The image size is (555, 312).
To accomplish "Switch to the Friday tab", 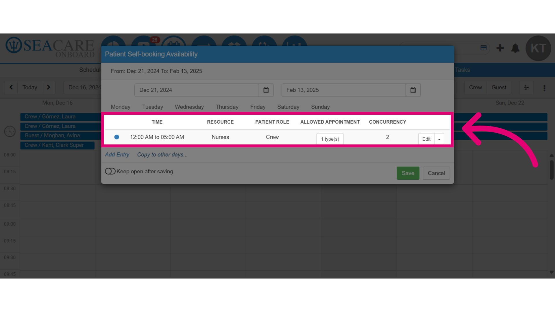I will [258, 107].
